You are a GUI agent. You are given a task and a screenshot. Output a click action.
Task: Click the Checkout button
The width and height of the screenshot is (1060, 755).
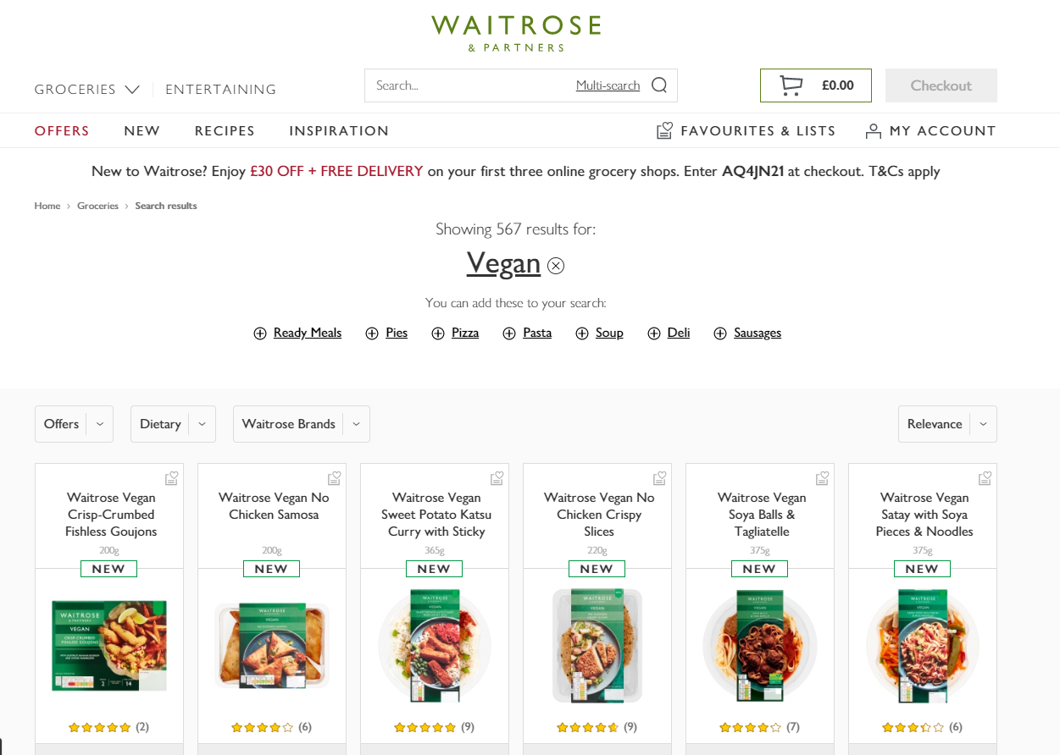(941, 85)
